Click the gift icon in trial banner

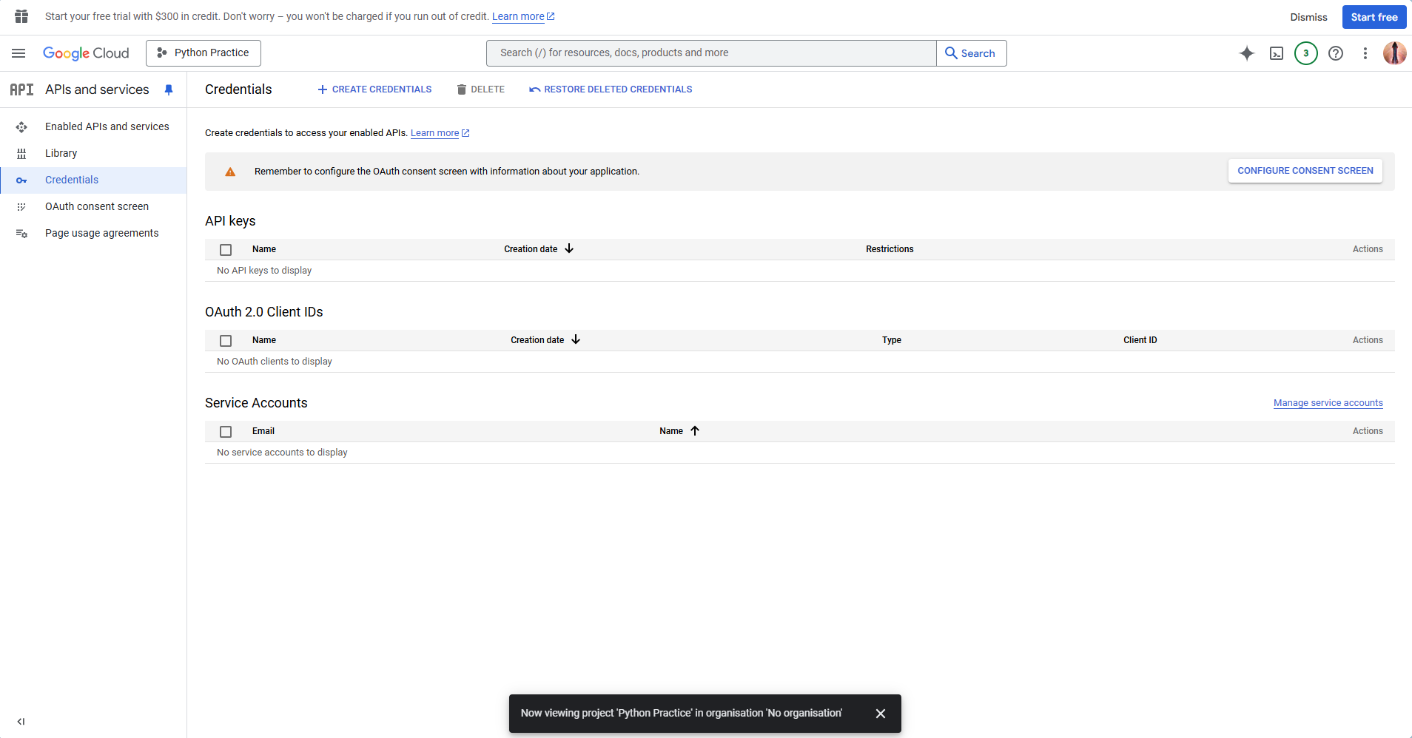tap(21, 16)
